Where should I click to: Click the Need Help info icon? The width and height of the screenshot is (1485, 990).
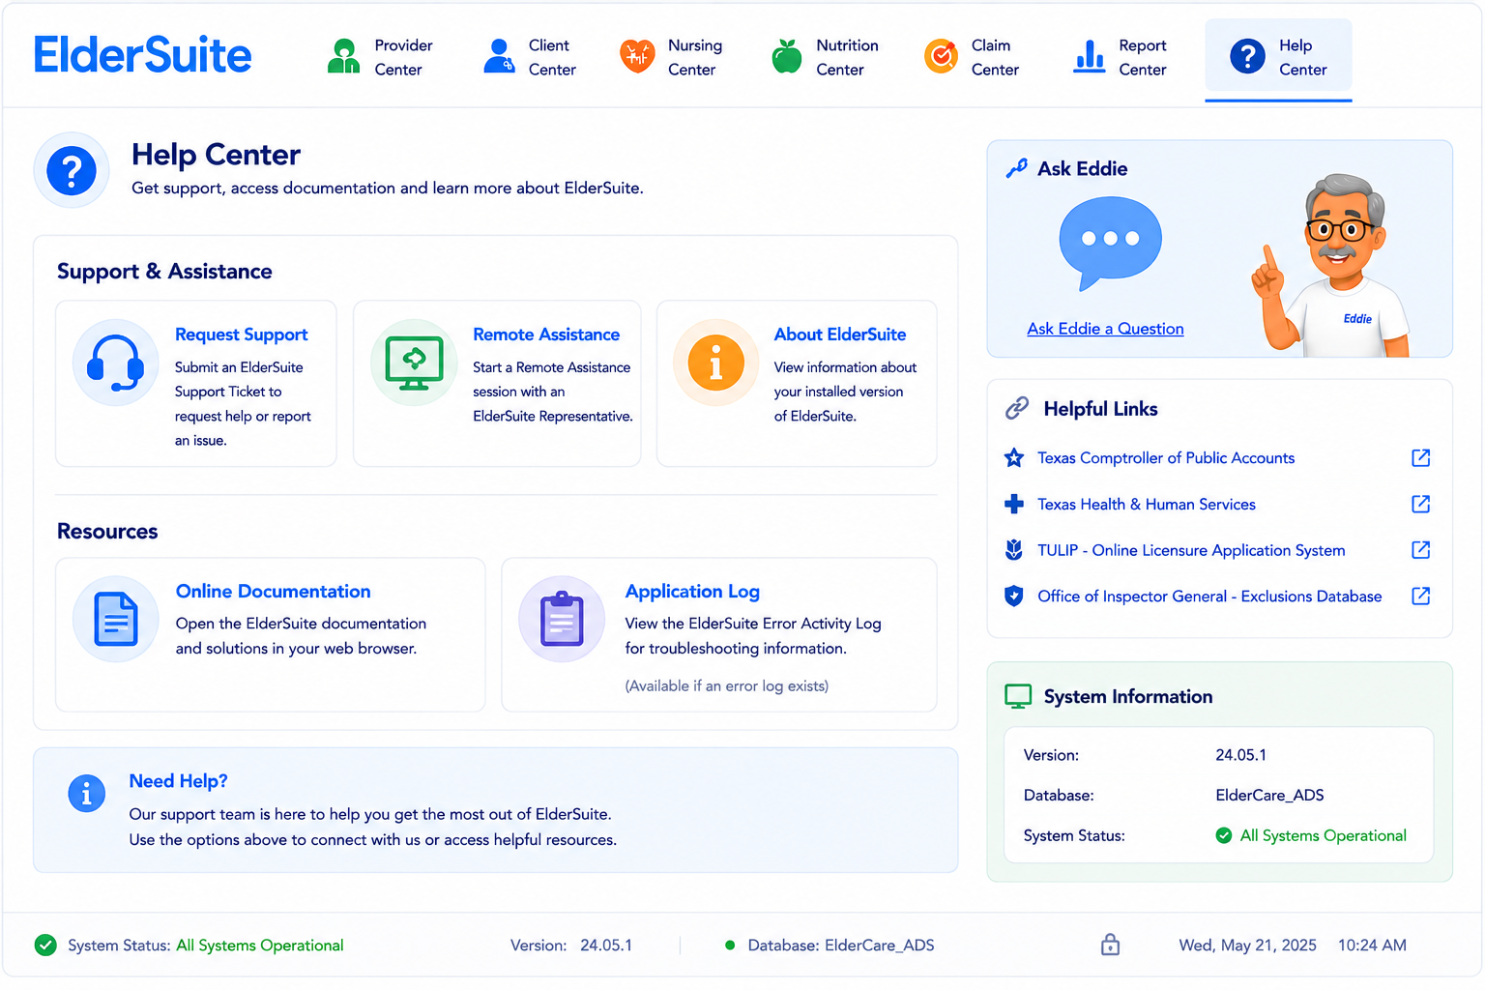(x=86, y=794)
